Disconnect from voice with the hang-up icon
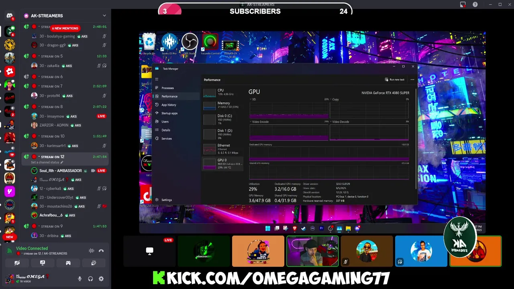The height and width of the screenshot is (289, 514). click(x=101, y=251)
